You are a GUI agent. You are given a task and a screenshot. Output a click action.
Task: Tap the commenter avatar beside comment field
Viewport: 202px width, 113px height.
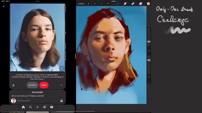click(13, 101)
